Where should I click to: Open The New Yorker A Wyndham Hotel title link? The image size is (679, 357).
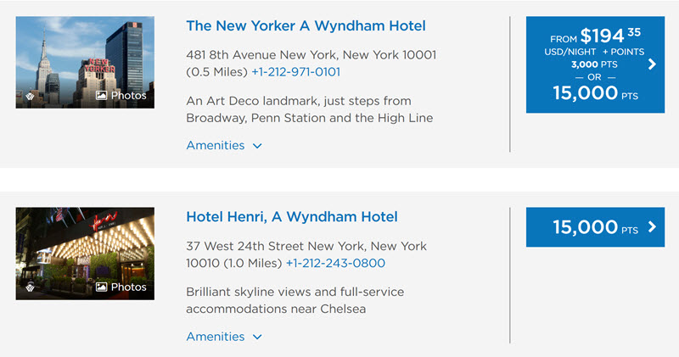(306, 25)
